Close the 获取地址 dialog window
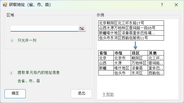The image size is (184, 103). (176, 5)
